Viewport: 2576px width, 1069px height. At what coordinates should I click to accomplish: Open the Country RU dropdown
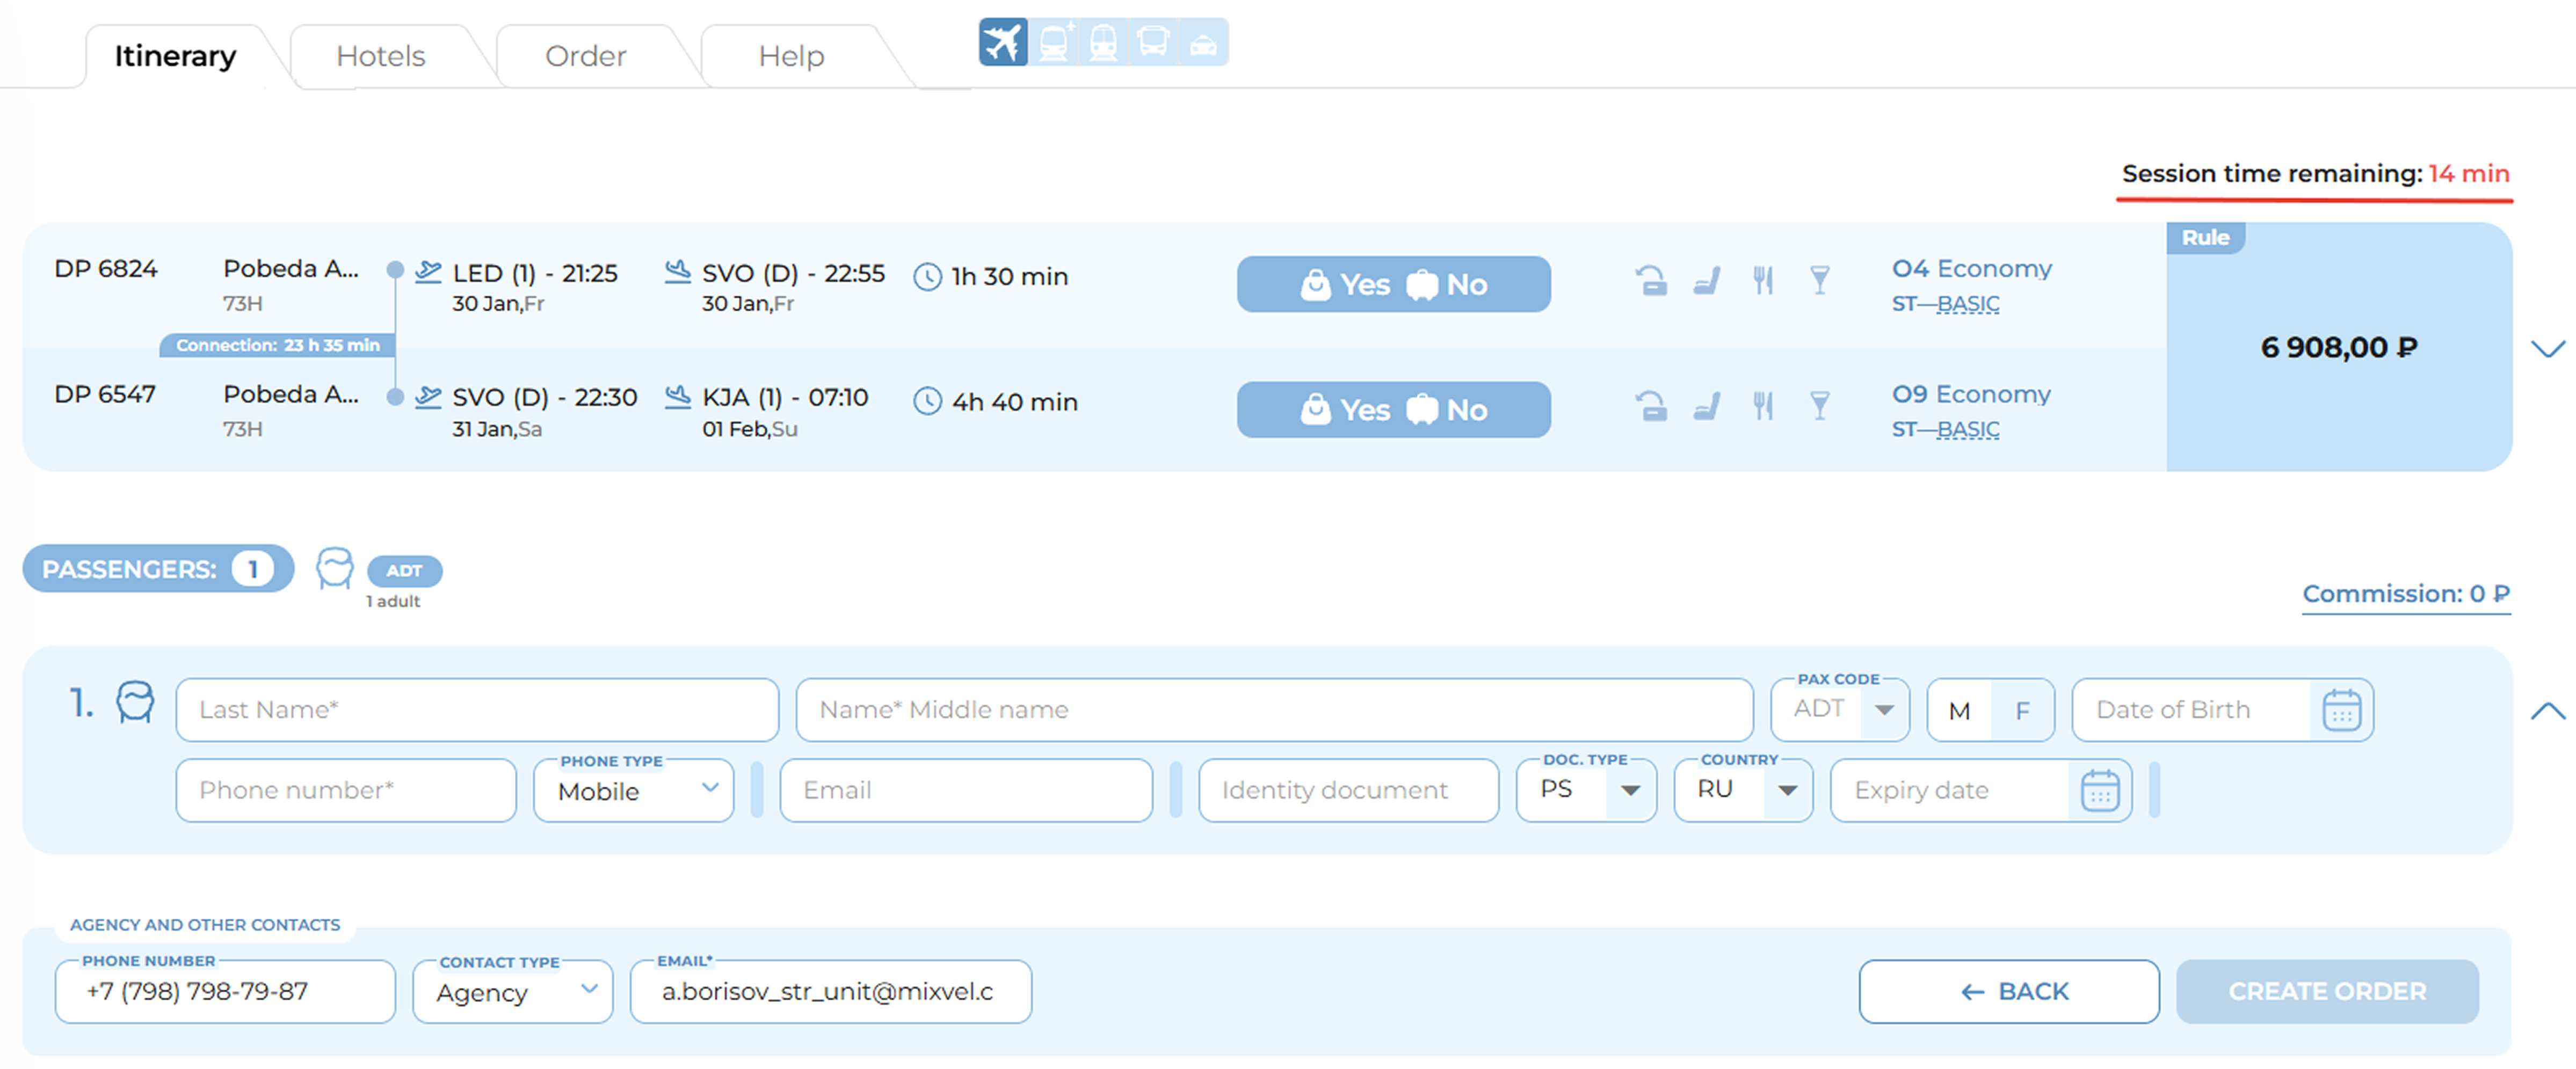point(1743,790)
